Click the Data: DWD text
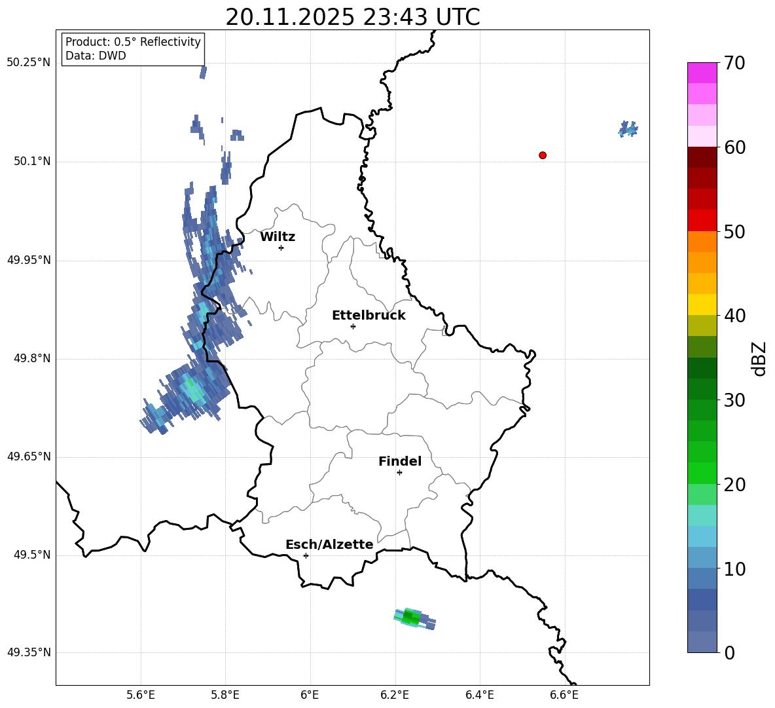Screen dimensions: 775x708 click(x=96, y=56)
